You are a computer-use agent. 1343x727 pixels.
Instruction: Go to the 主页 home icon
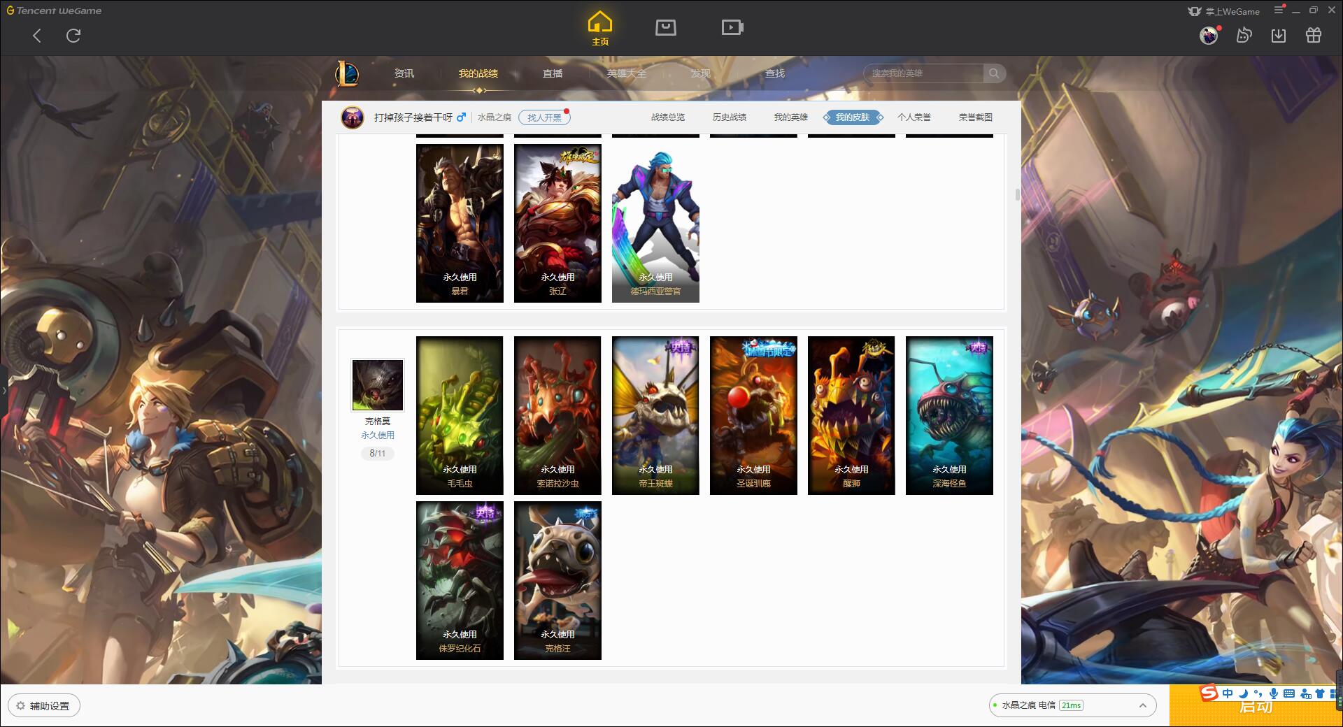point(599,29)
